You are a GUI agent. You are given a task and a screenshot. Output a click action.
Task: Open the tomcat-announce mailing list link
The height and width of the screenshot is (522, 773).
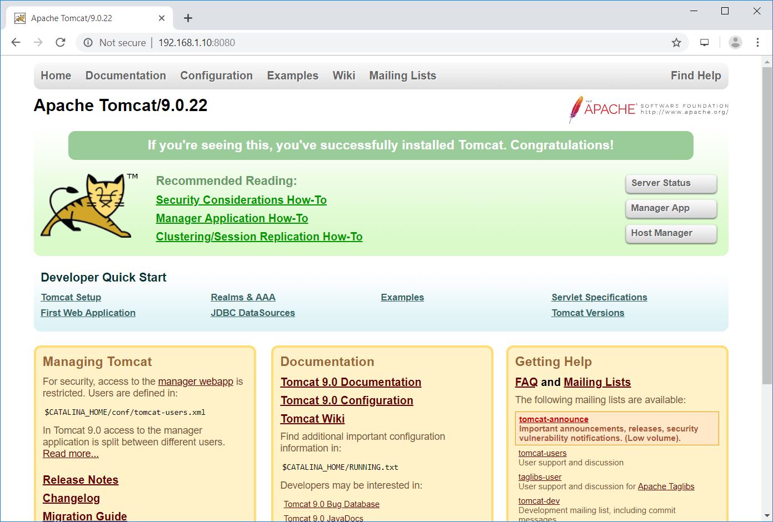point(553,419)
